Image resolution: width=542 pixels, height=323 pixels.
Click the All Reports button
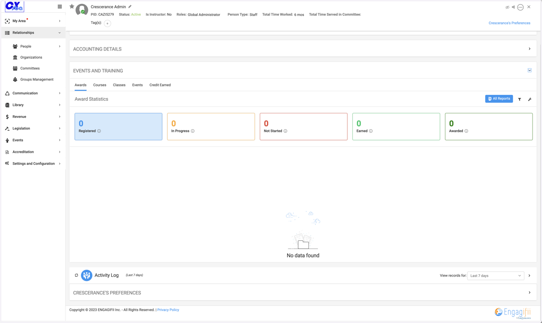click(x=499, y=98)
